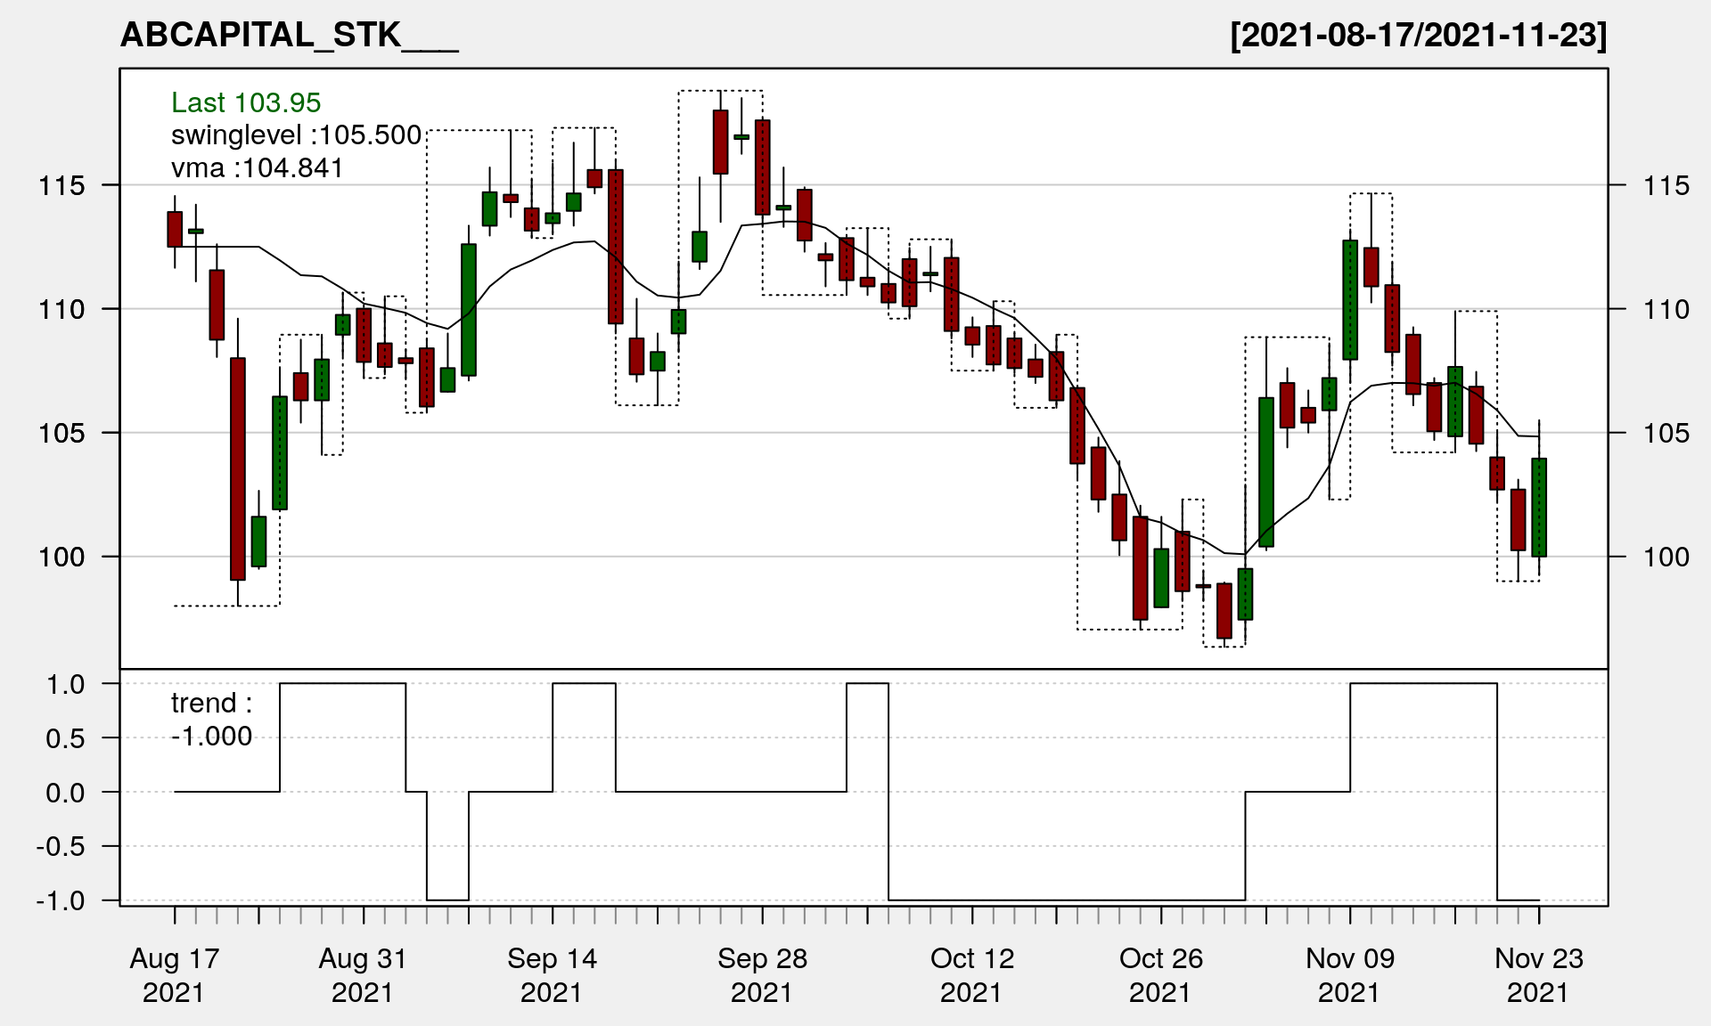Click the date range label 2021-08-17/2021-11-23
The width and height of the screenshot is (1711, 1026).
(x=1418, y=35)
